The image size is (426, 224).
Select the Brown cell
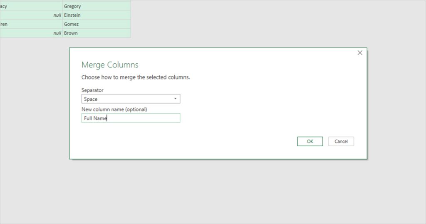(96, 33)
